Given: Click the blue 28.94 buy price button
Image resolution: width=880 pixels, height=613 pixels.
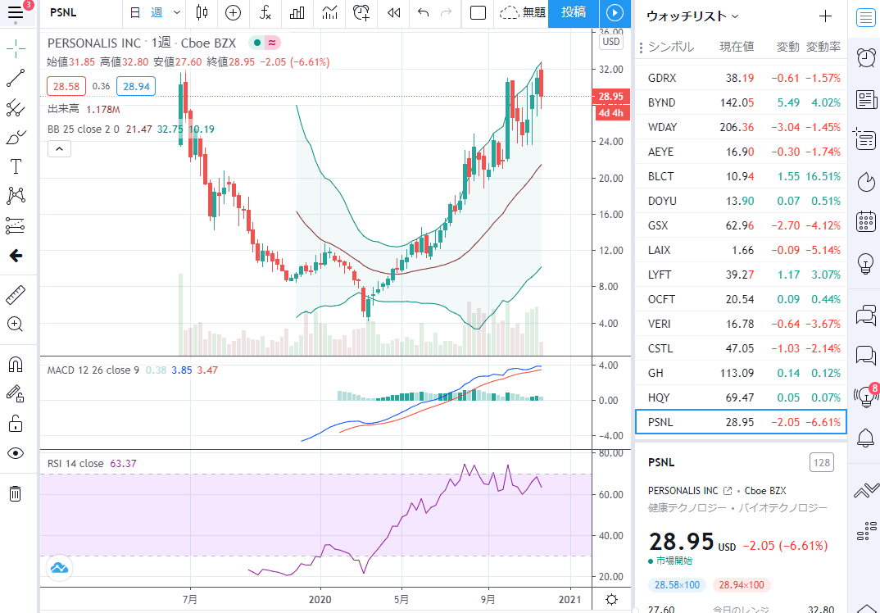Looking at the screenshot, I should pyautogui.click(x=136, y=86).
